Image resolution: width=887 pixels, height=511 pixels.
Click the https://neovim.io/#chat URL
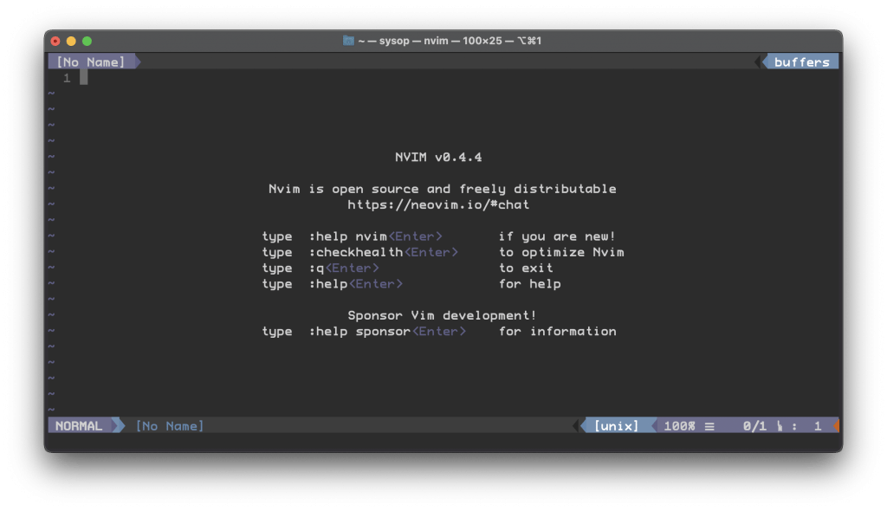pyautogui.click(x=438, y=205)
